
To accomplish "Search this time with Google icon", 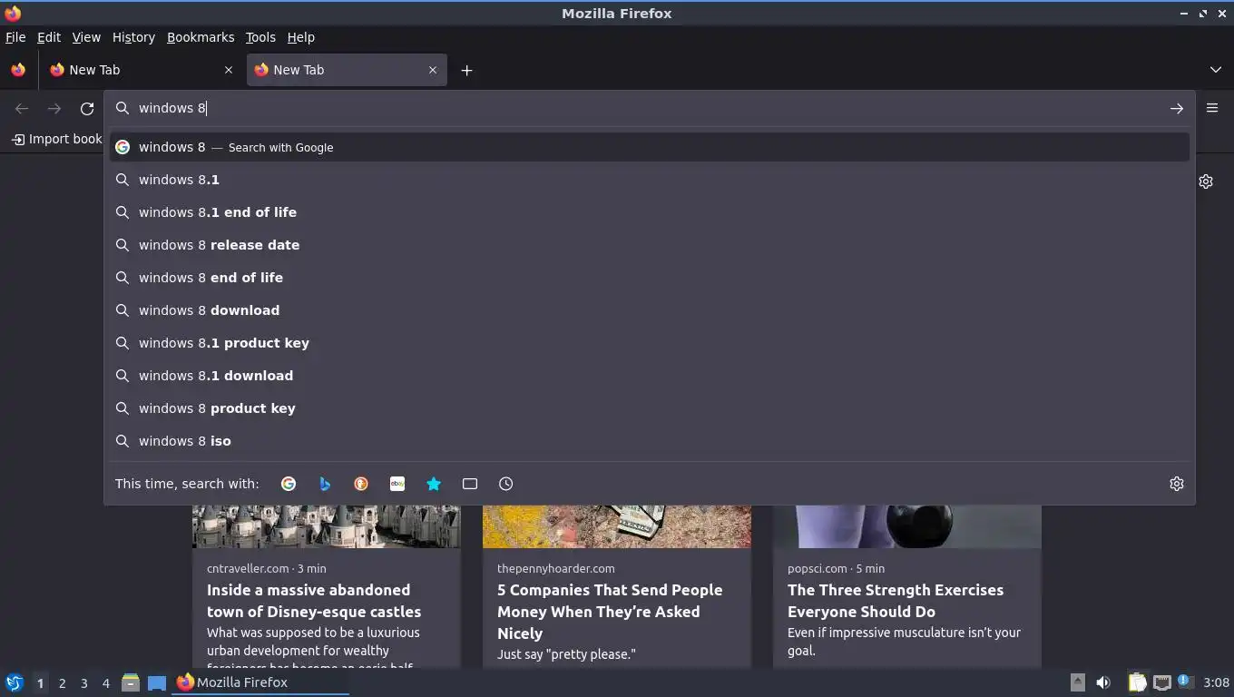I will coord(289,484).
